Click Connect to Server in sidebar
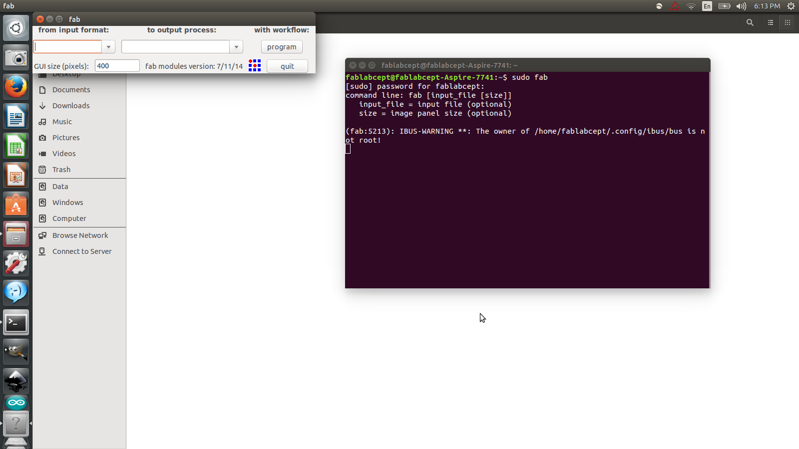 pos(82,251)
